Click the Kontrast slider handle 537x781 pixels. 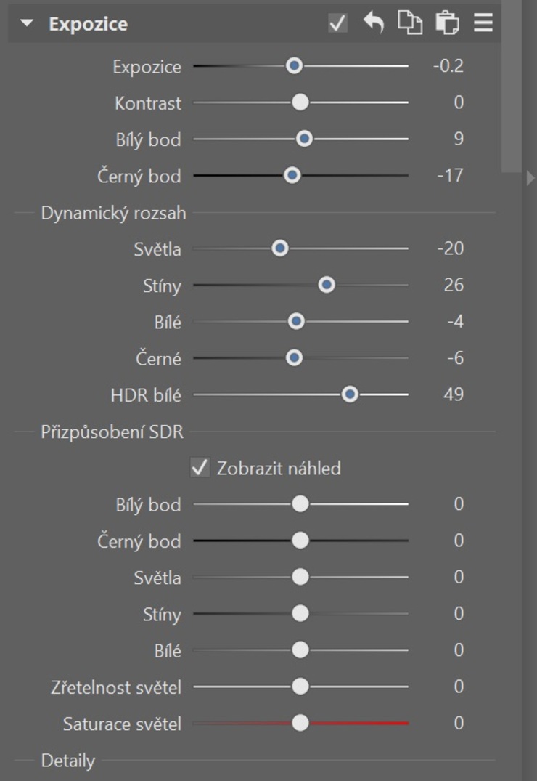click(300, 102)
